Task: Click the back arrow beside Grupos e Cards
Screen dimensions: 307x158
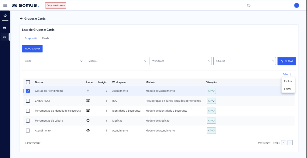Action: pos(21,19)
